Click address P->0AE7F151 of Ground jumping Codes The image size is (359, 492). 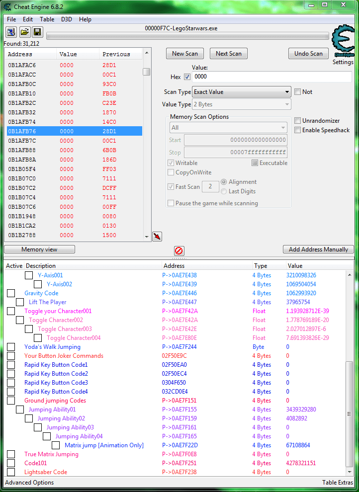click(x=179, y=401)
